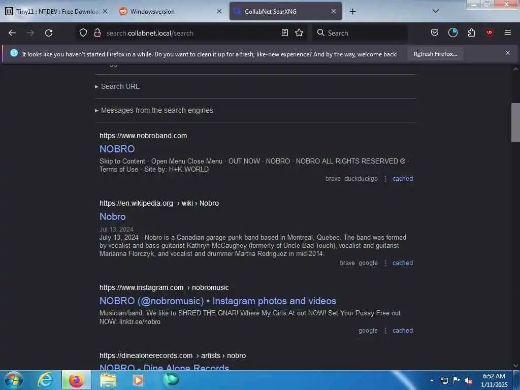This screenshot has width=520, height=390.
Task: Open cached link for nobroband.com result
Action: [403, 179]
